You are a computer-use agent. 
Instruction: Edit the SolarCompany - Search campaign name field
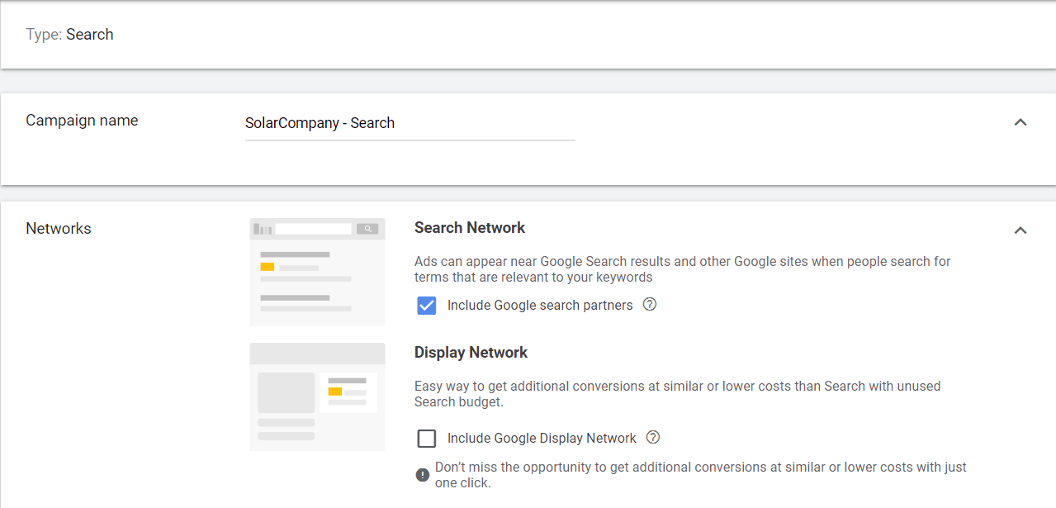(410, 122)
